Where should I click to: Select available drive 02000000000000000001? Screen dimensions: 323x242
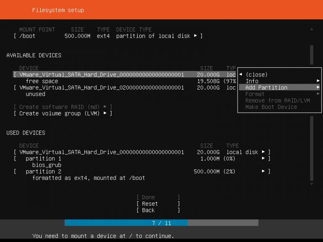coord(124,87)
